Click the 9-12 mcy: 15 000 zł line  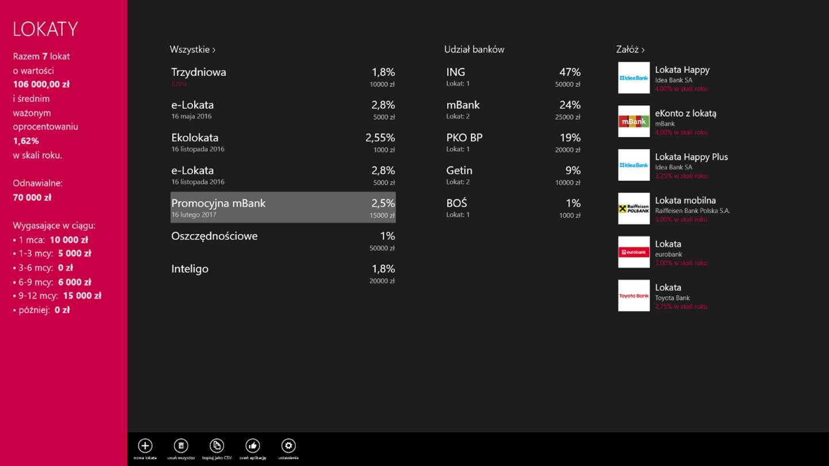pyautogui.click(x=57, y=296)
